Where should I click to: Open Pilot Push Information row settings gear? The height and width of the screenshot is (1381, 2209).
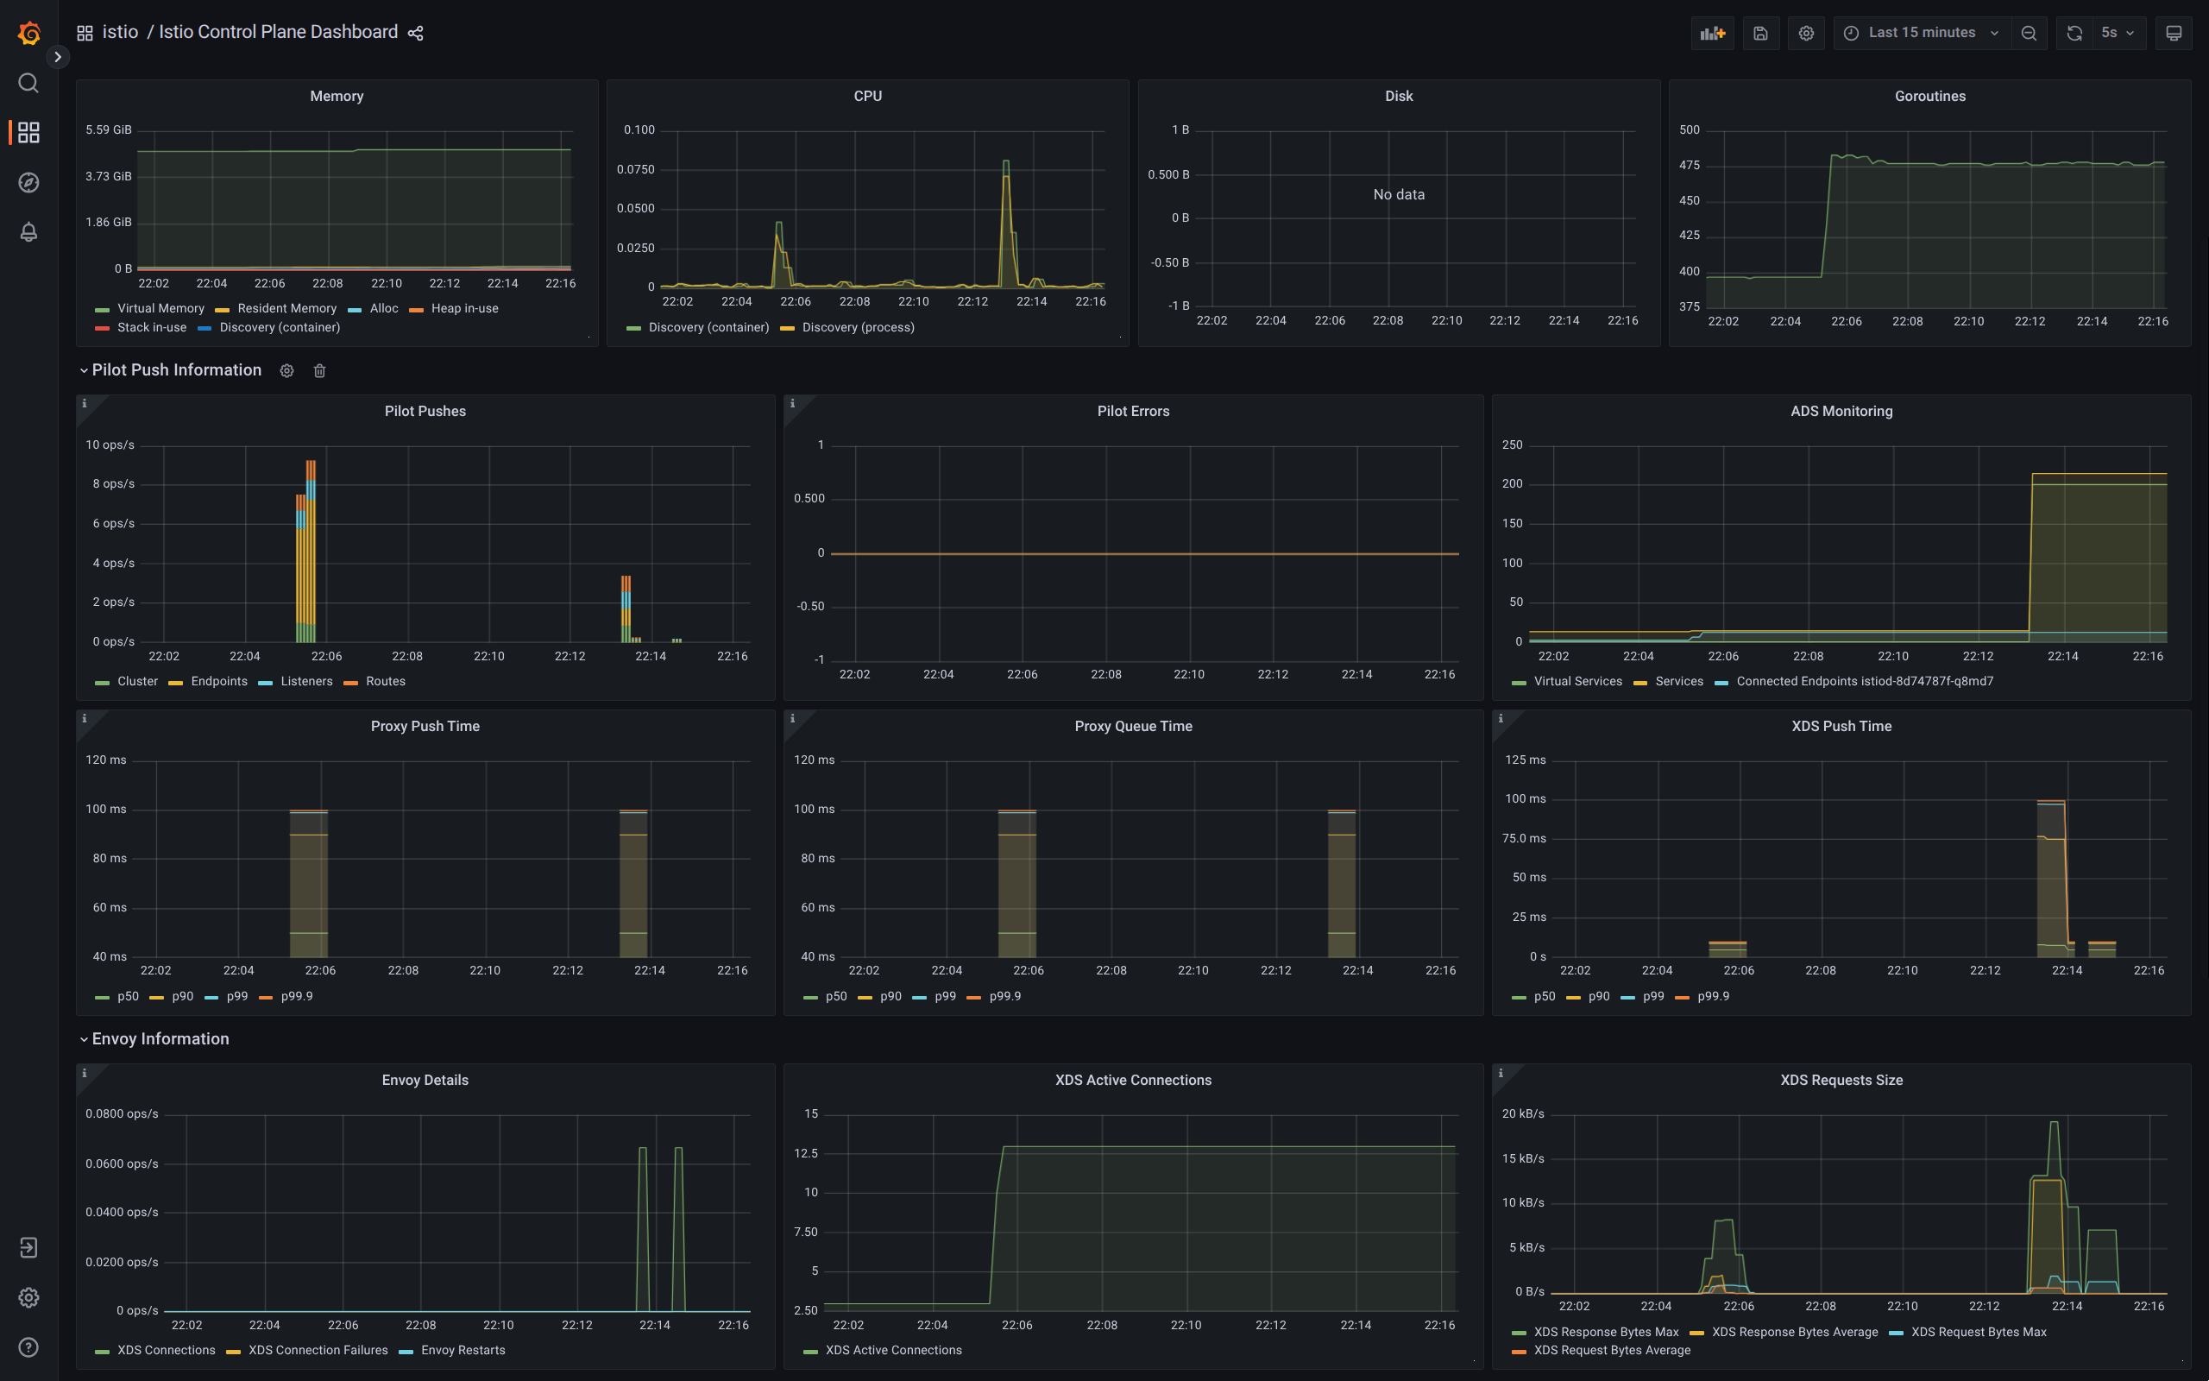(x=286, y=371)
